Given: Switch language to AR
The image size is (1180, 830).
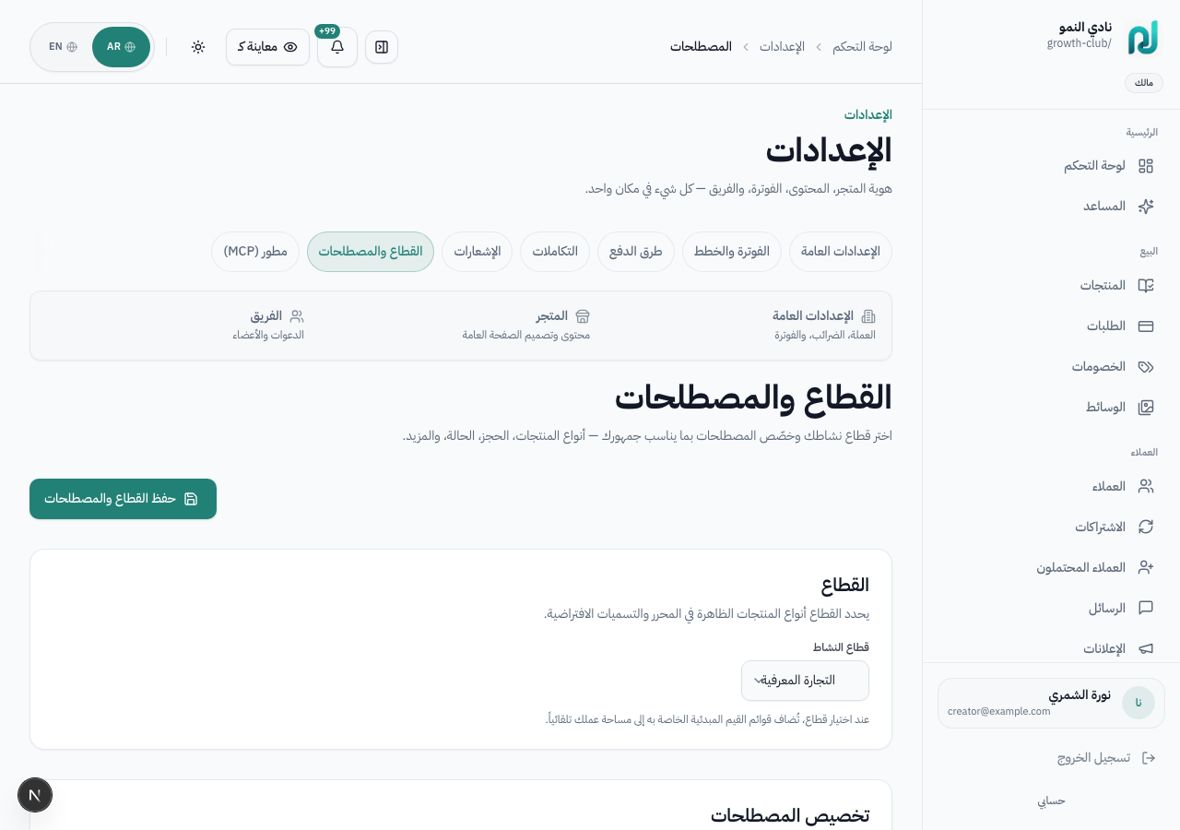Looking at the screenshot, I should pos(121,47).
